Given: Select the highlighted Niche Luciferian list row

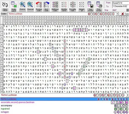Looking at the screenshot, I should 64,99.
